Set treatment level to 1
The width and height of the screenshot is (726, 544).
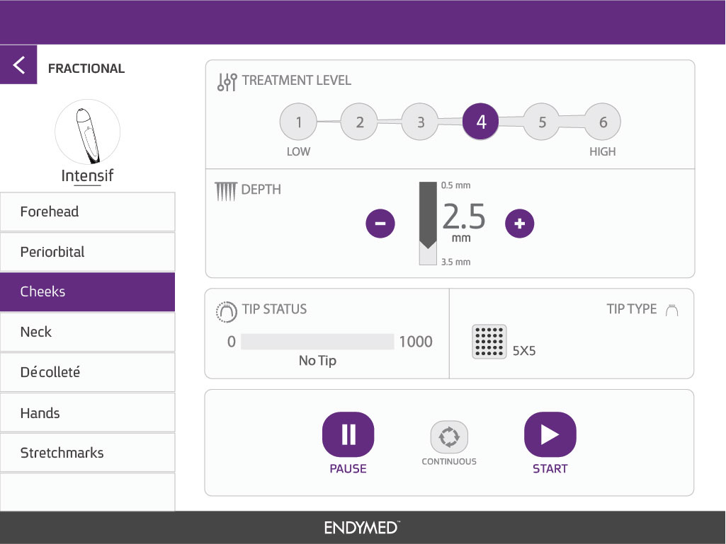299,122
